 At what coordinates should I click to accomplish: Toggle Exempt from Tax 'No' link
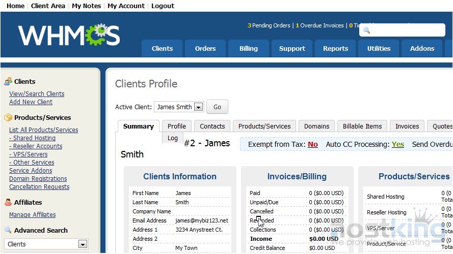point(312,144)
